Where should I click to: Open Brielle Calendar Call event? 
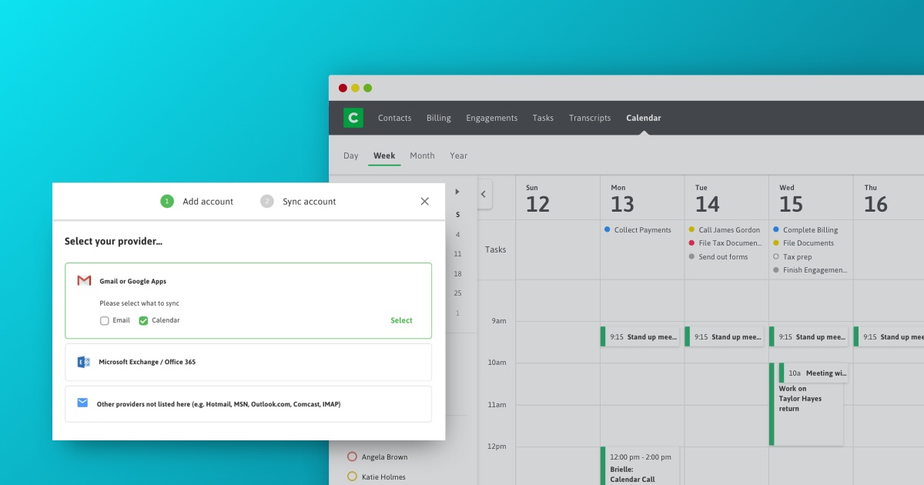pyautogui.click(x=640, y=466)
